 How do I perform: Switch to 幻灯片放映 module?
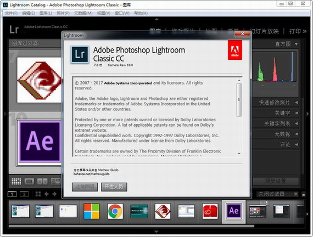tap(265, 31)
